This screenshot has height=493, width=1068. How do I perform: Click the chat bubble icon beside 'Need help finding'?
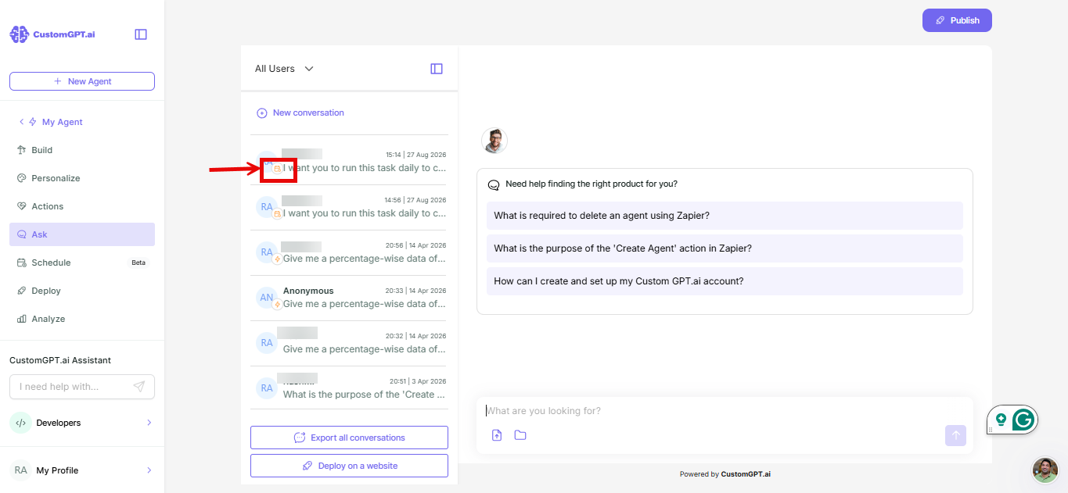pyautogui.click(x=494, y=185)
